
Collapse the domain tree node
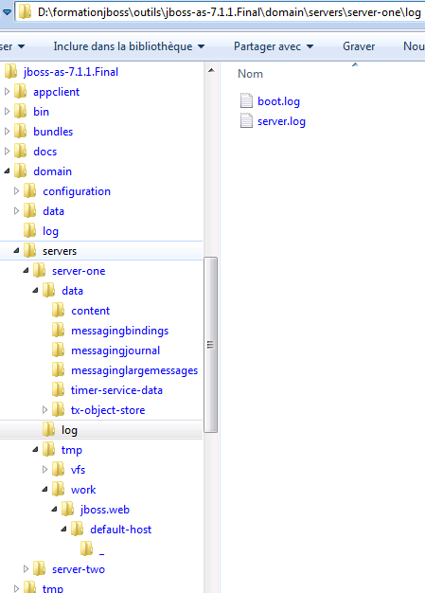coord(7,171)
